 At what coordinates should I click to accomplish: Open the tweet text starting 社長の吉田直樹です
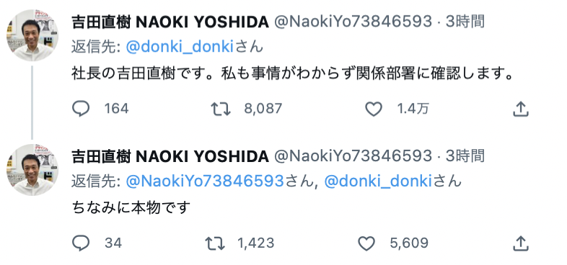click(x=293, y=74)
